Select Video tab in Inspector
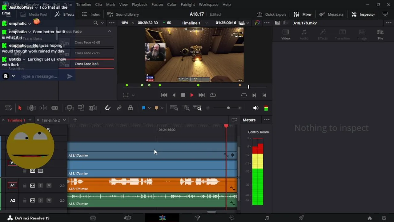Viewport: 394px width, 222px height. (x=286, y=35)
